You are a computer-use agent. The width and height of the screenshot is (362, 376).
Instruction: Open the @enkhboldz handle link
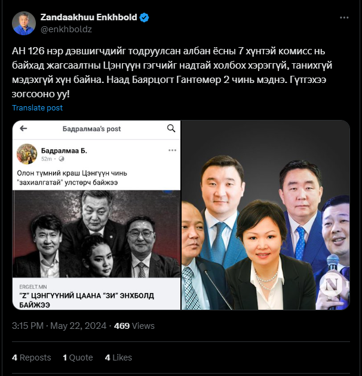[x=66, y=29]
